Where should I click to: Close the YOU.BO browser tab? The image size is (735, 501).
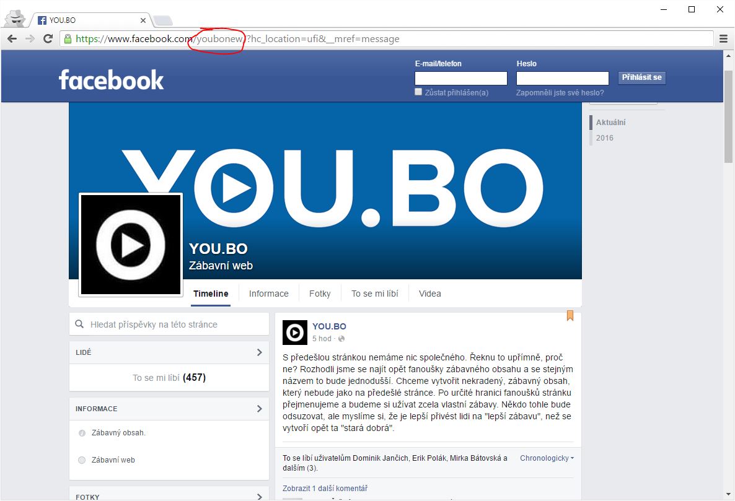(143, 20)
